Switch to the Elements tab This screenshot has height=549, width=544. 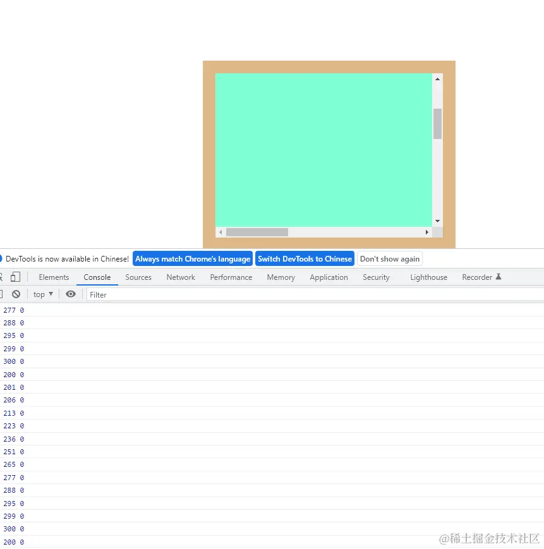click(x=54, y=277)
